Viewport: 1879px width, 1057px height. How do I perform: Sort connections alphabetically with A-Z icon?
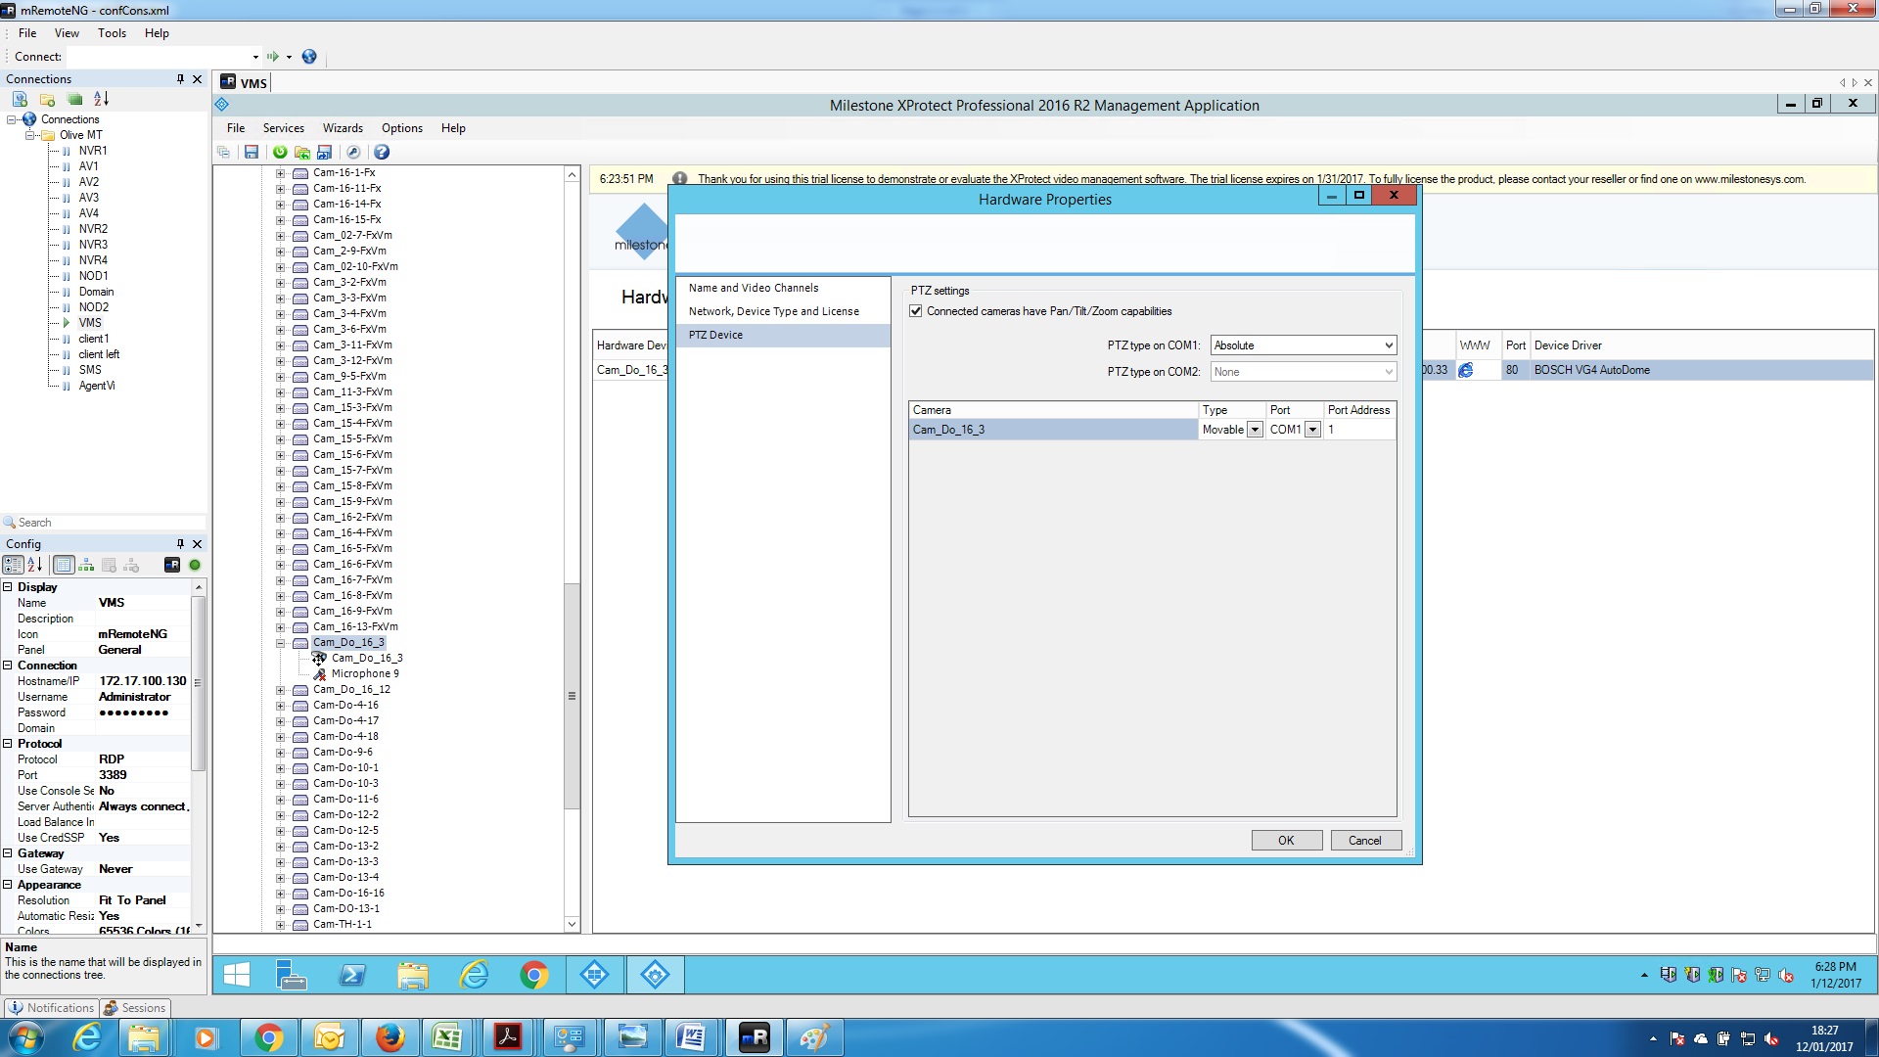click(x=101, y=99)
